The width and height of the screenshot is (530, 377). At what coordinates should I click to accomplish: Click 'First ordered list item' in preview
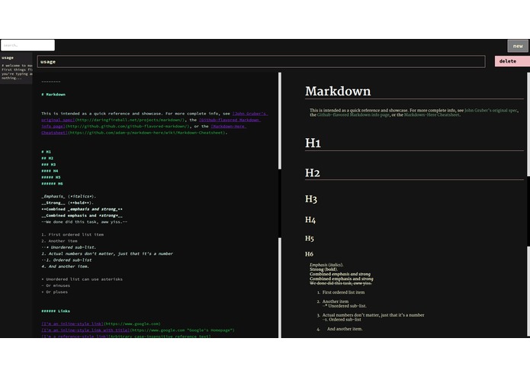(343, 292)
